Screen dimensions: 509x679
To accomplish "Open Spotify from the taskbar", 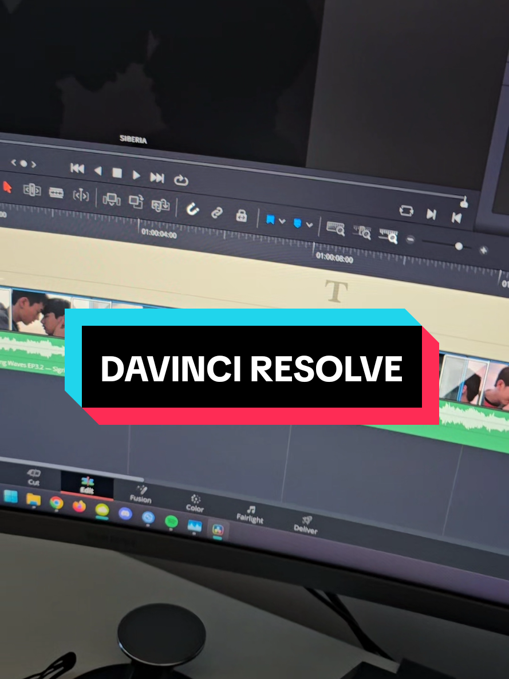I will click(172, 521).
